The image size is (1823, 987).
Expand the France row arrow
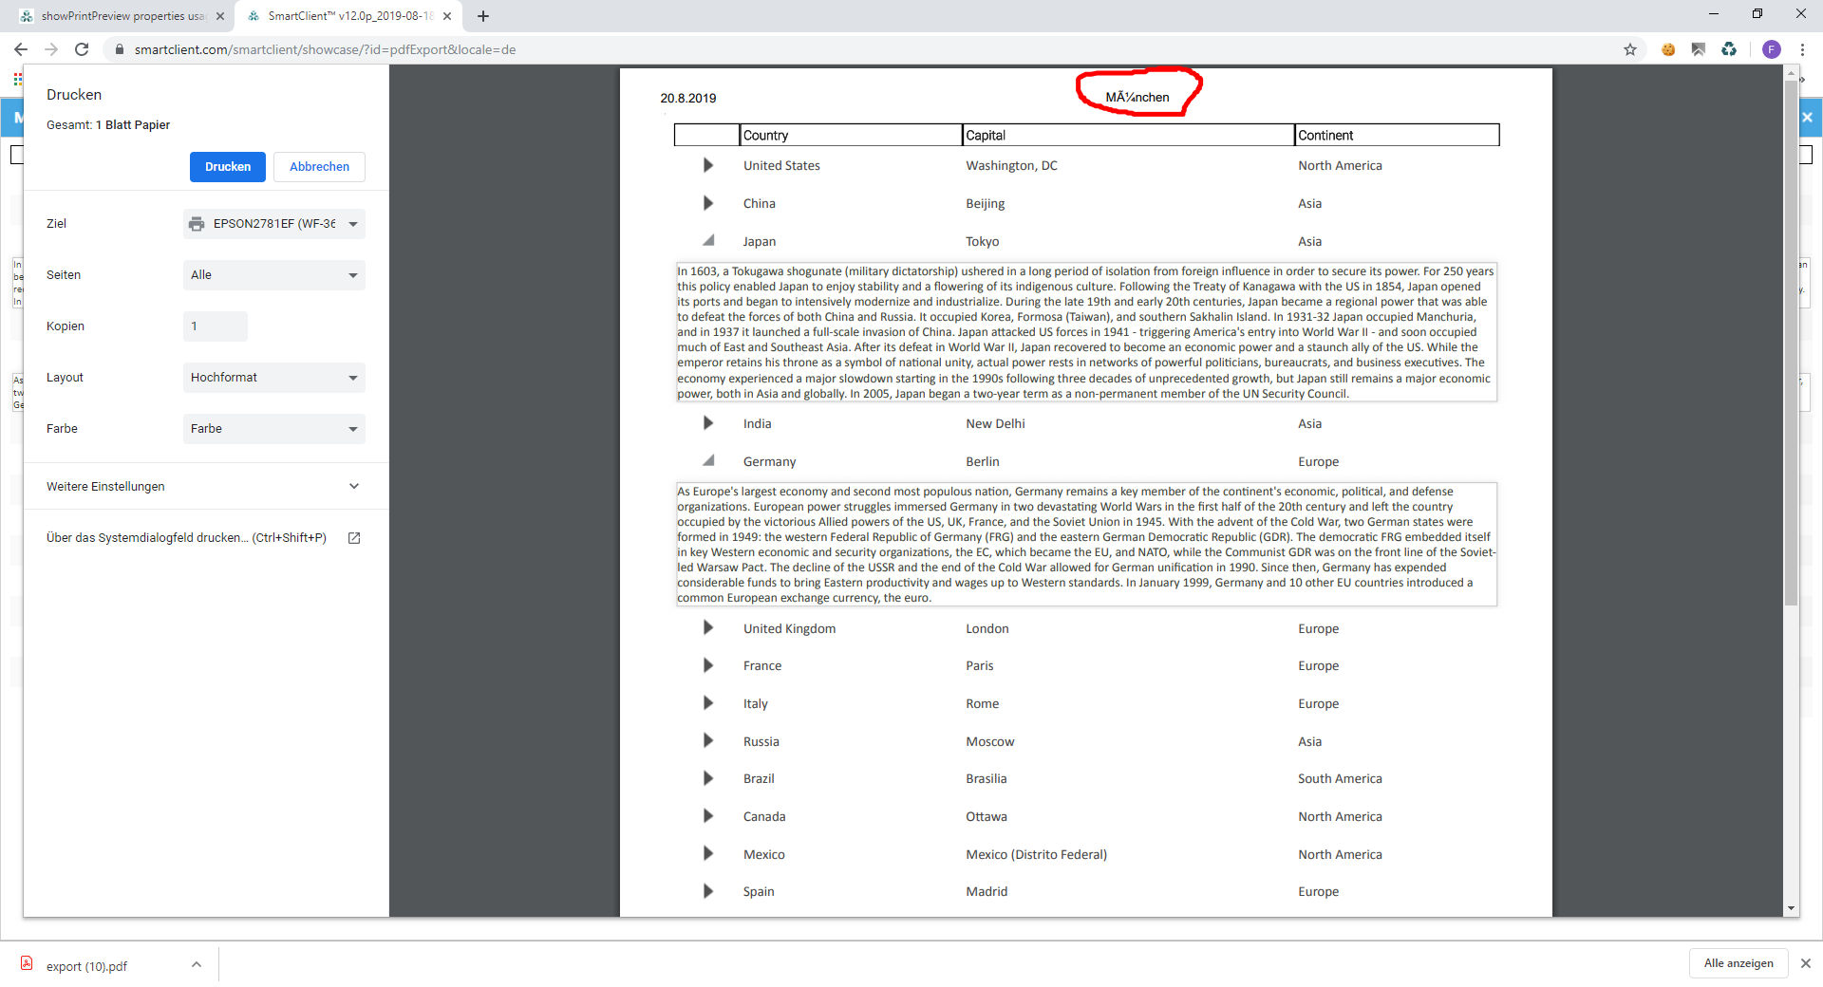pos(707,665)
